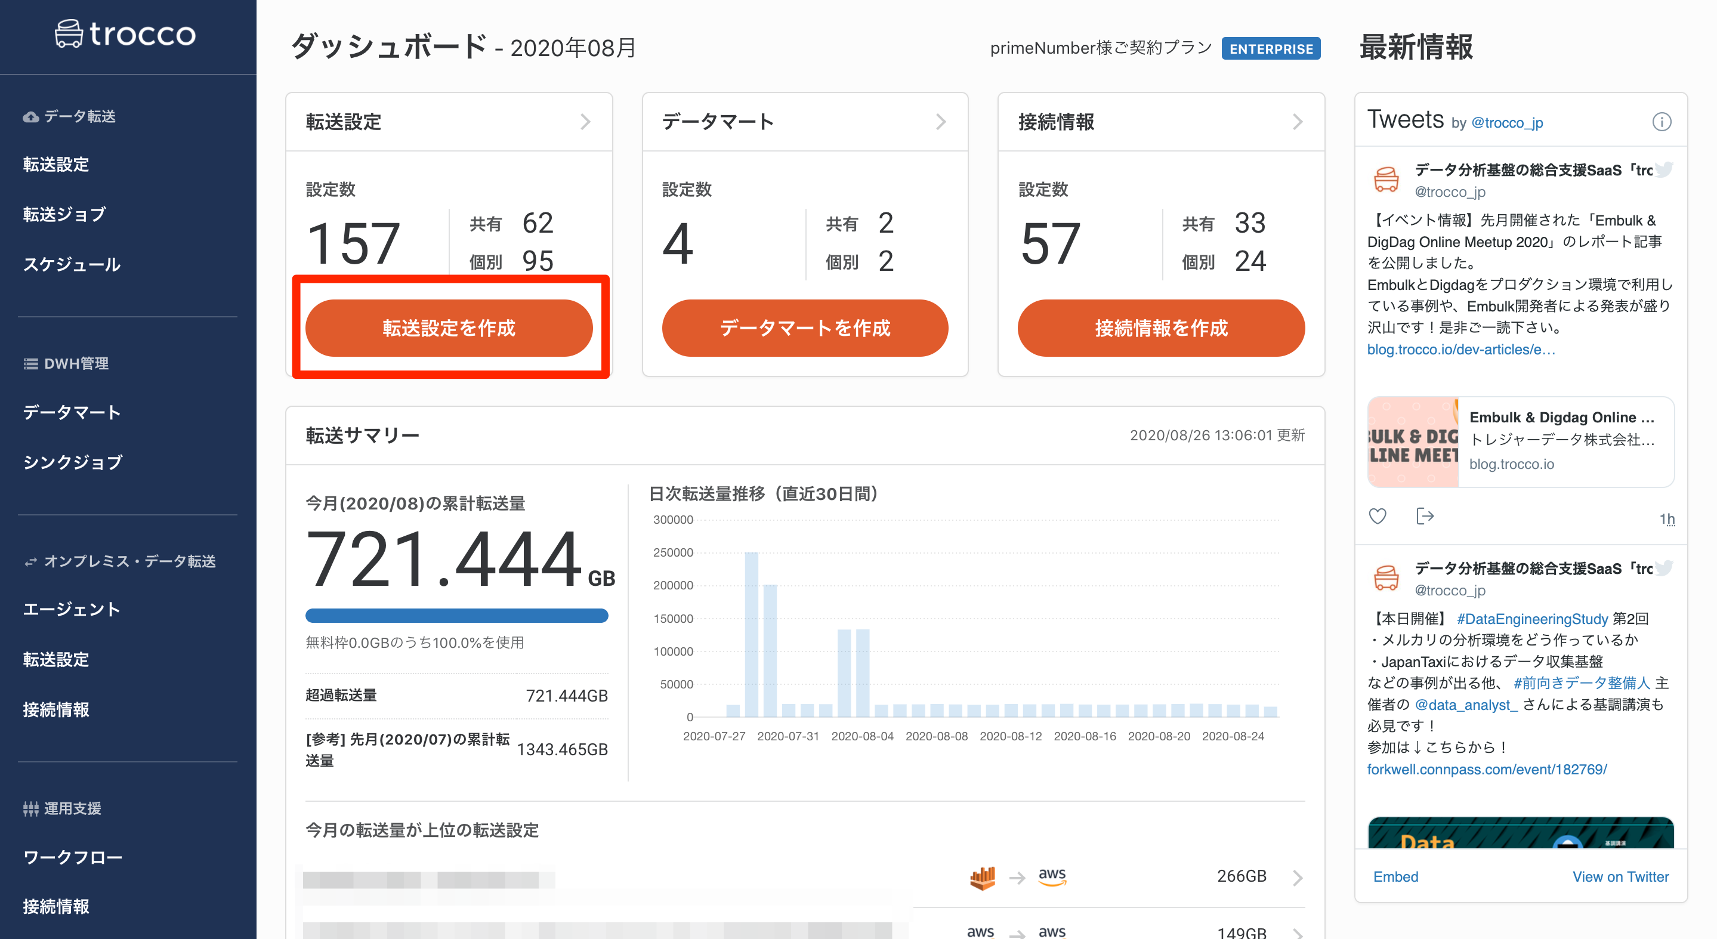The width and height of the screenshot is (1717, 939).
Task: Click the 転送設定を作成 button
Action: point(449,328)
